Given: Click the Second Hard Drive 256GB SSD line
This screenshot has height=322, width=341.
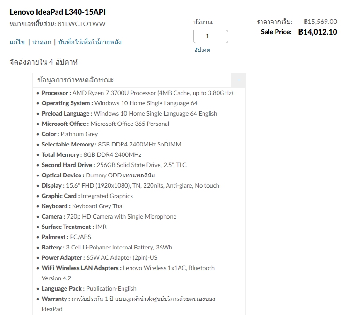Looking at the screenshot, I should click(x=114, y=165).
